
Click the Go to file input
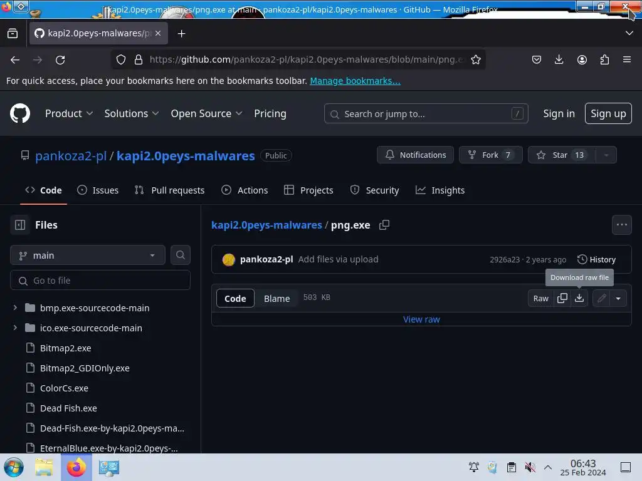click(x=100, y=280)
